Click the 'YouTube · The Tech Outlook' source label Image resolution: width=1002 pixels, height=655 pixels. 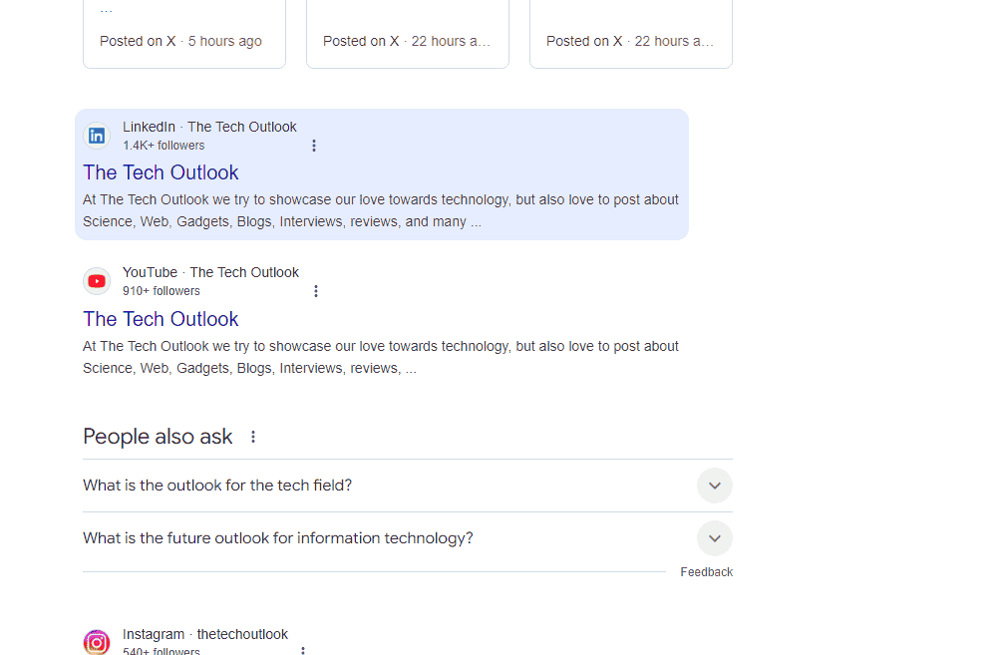(210, 272)
